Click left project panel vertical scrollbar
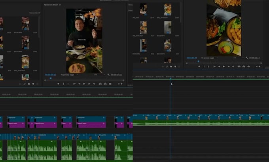269x162 pixels. pyautogui.click(x=39, y=27)
